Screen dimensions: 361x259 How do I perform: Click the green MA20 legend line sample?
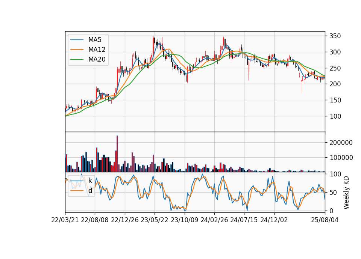point(77,59)
